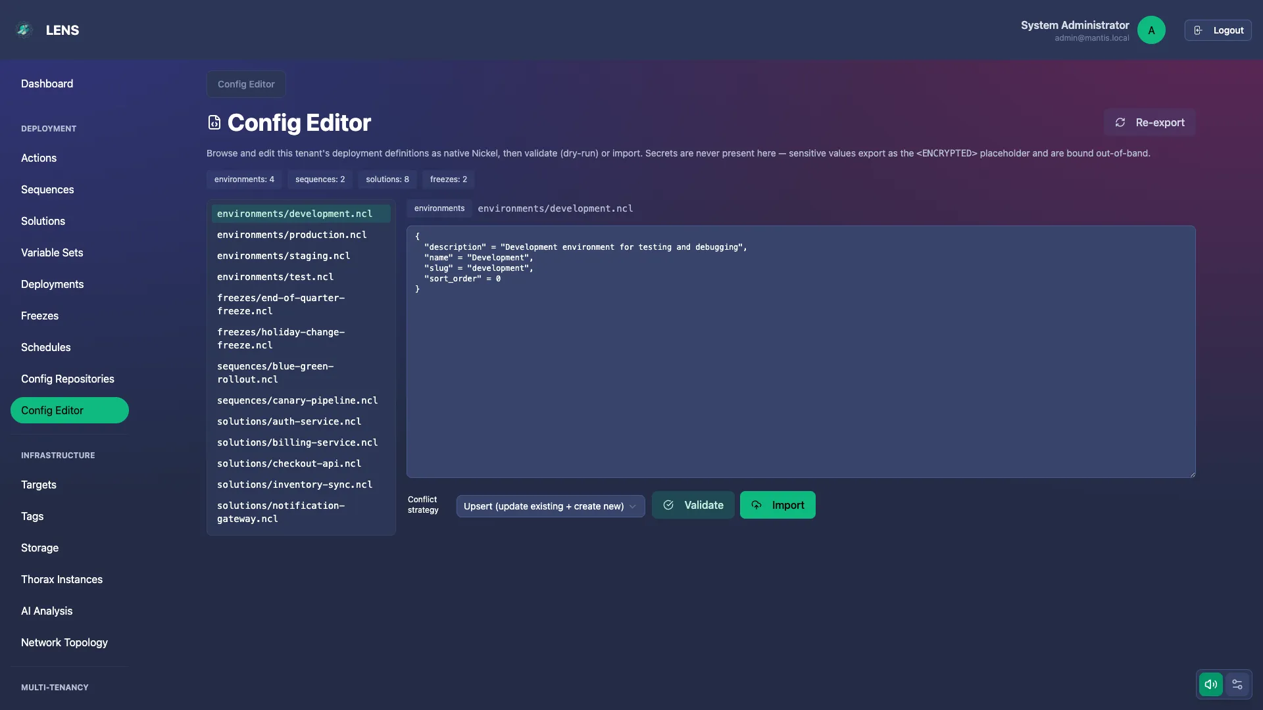Select freezes/end-of-quarter-freeze.ncl file

(x=301, y=304)
